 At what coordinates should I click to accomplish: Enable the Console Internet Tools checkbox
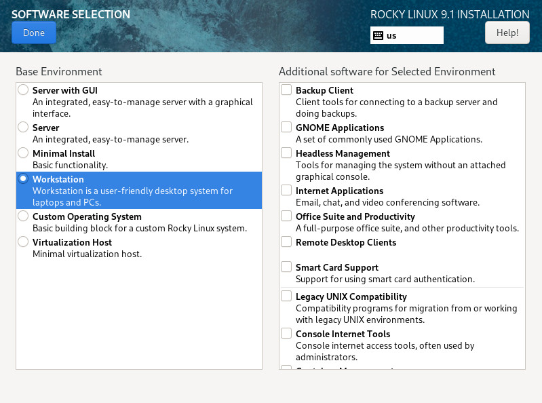click(x=286, y=333)
